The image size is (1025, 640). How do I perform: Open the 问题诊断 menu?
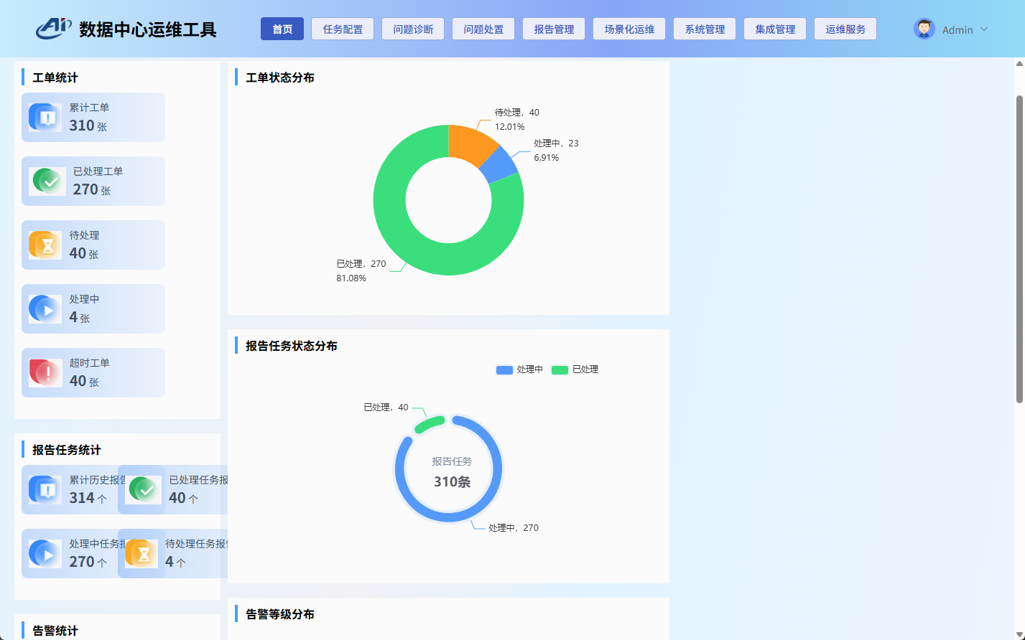[413, 29]
